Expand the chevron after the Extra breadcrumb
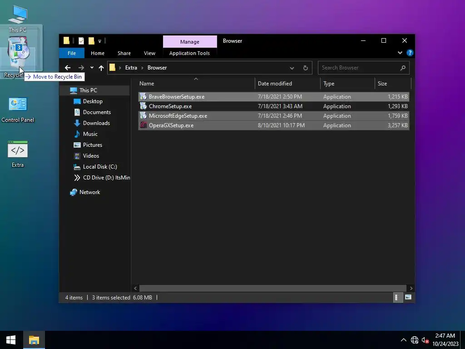This screenshot has width=465, height=349. click(x=142, y=68)
